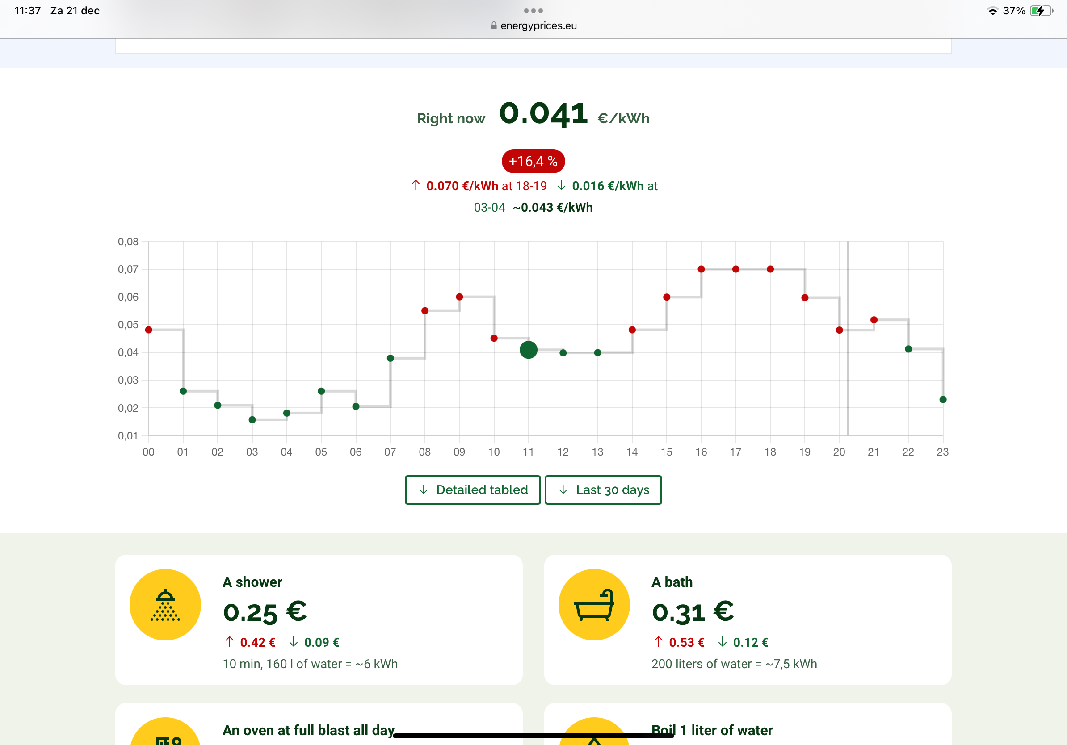Click the red peak dot at 16
Screen dimensions: 1067x745
point(701,269)
